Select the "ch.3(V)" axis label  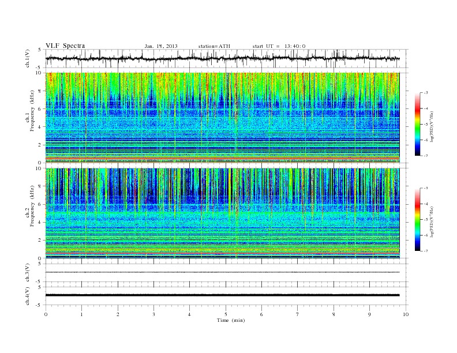tap(28, 273)
